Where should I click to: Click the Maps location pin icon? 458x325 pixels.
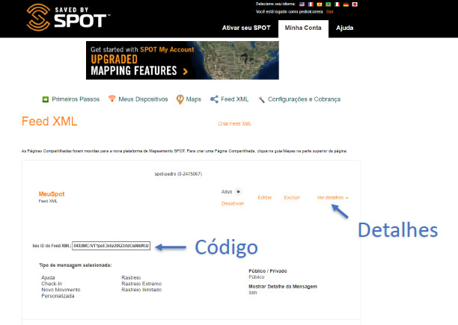(x=180, y=99)
